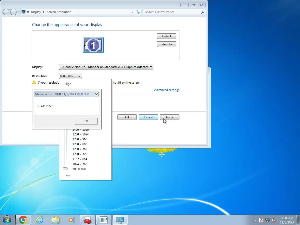Open Action Center flag tray icon
Screen dimensions: 300x225
pos(261,220)
